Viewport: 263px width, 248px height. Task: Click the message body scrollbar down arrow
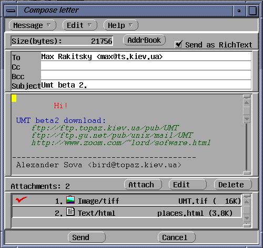pos(247,119)
